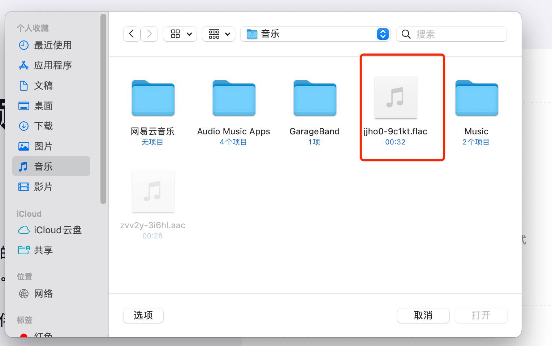Select 下载 in the sidebar
Screen dimensions: 552x346
click(x=51, y=126)
